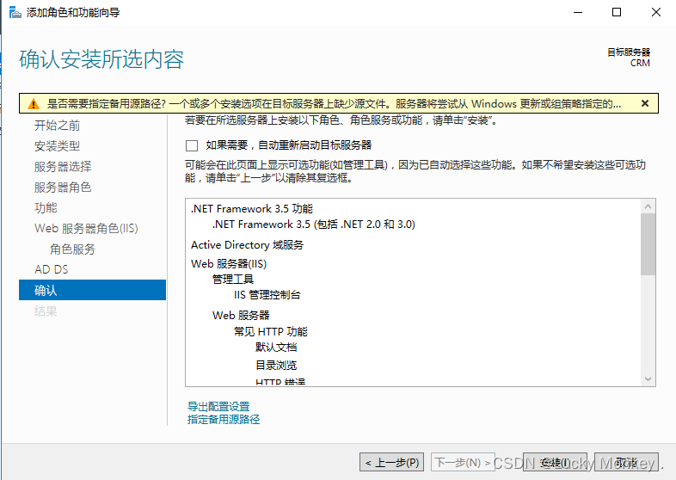The height and width of the screenshot is (480, 676).
Task: Minimize the wizard window
Action: 578,12
